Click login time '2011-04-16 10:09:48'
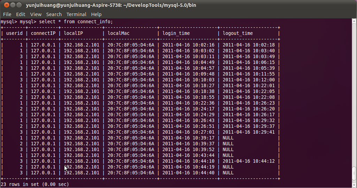 coord(188,74)
